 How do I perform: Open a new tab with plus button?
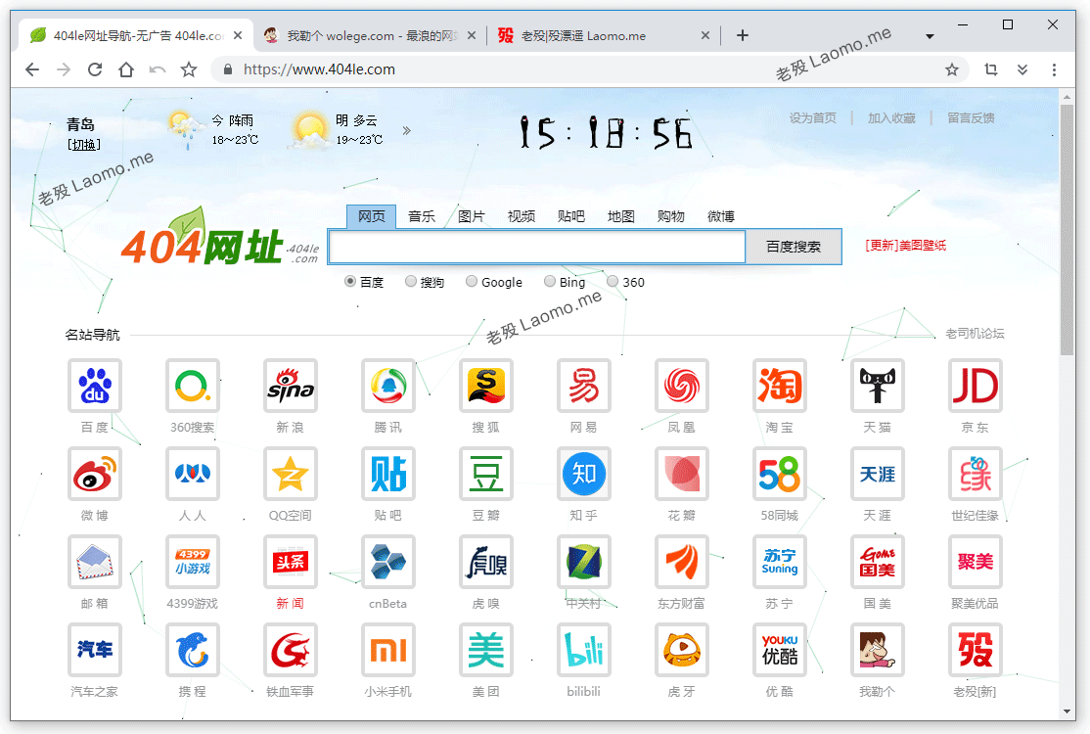(743, 35)
